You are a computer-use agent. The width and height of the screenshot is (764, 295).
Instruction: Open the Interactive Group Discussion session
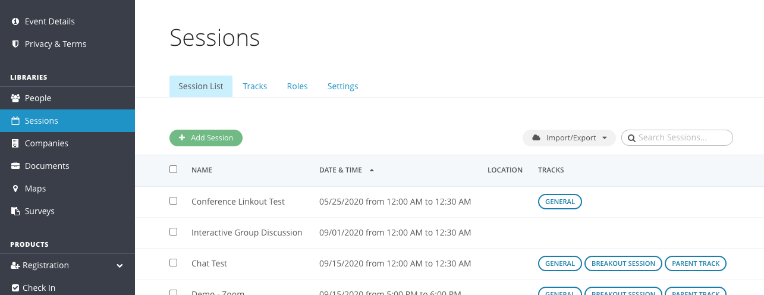coord(247,233)
